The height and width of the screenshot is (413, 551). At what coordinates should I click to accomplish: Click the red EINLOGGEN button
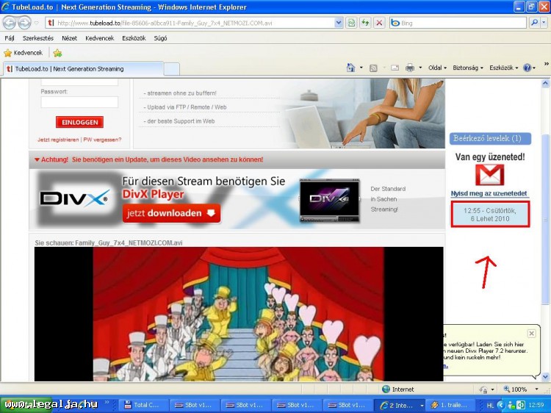pyautogui.click(x=79, y=122)
